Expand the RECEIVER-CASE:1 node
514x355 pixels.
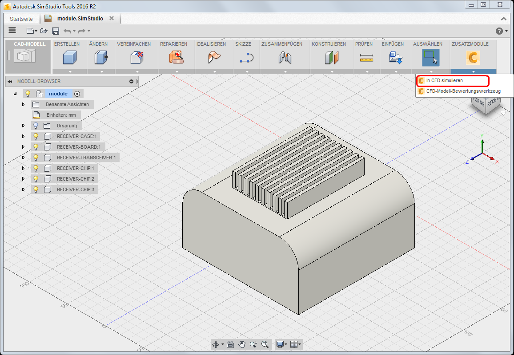pyautogui.click(x=23, y=136)
